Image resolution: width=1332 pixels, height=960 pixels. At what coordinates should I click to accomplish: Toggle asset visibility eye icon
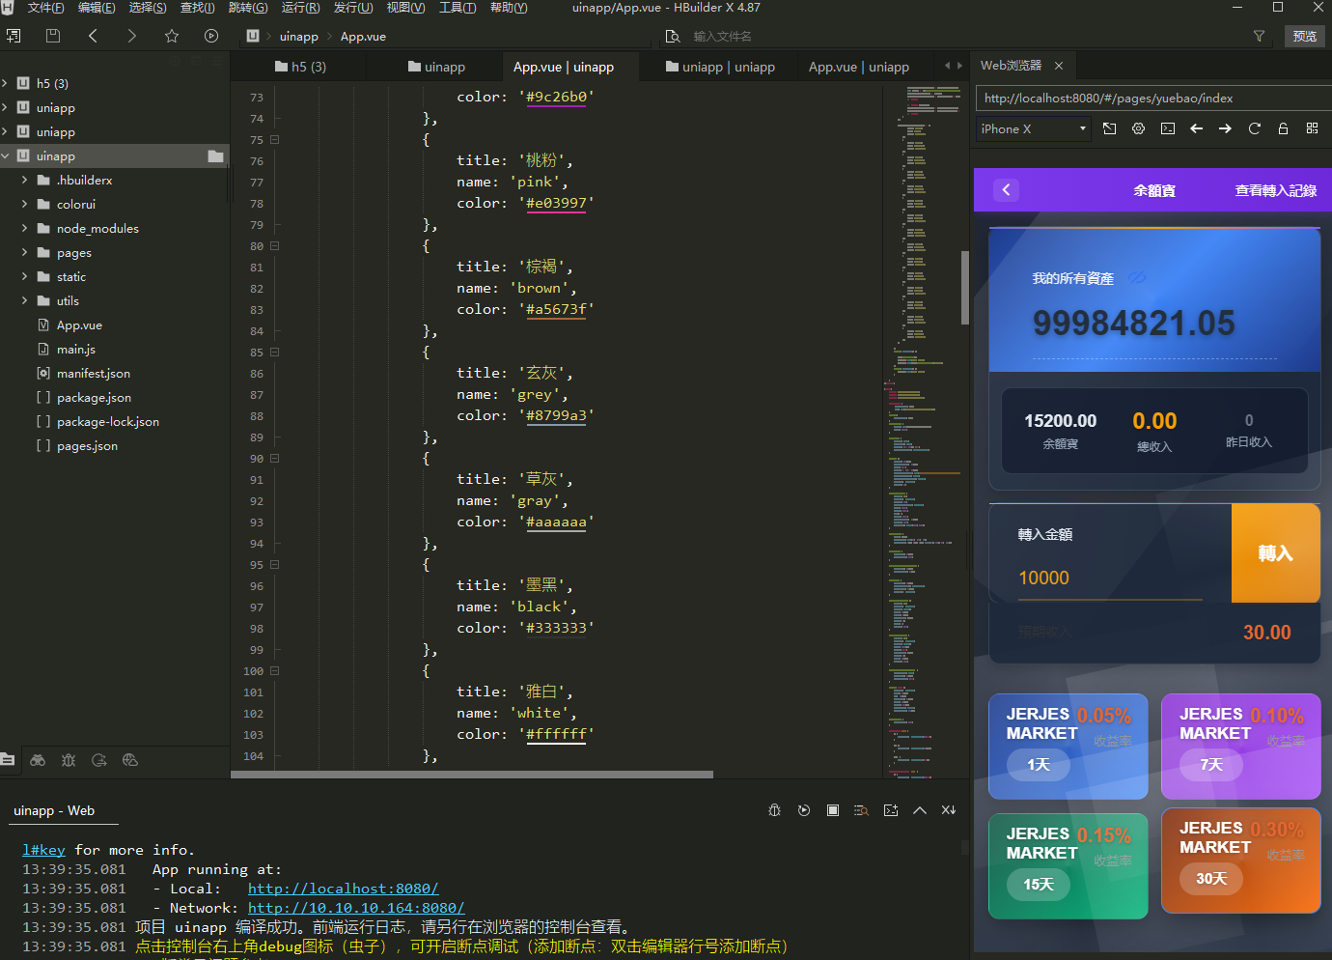coord(1138,278)
